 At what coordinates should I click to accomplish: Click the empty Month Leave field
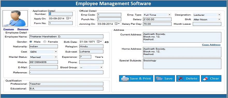click(x=207, y=24)
